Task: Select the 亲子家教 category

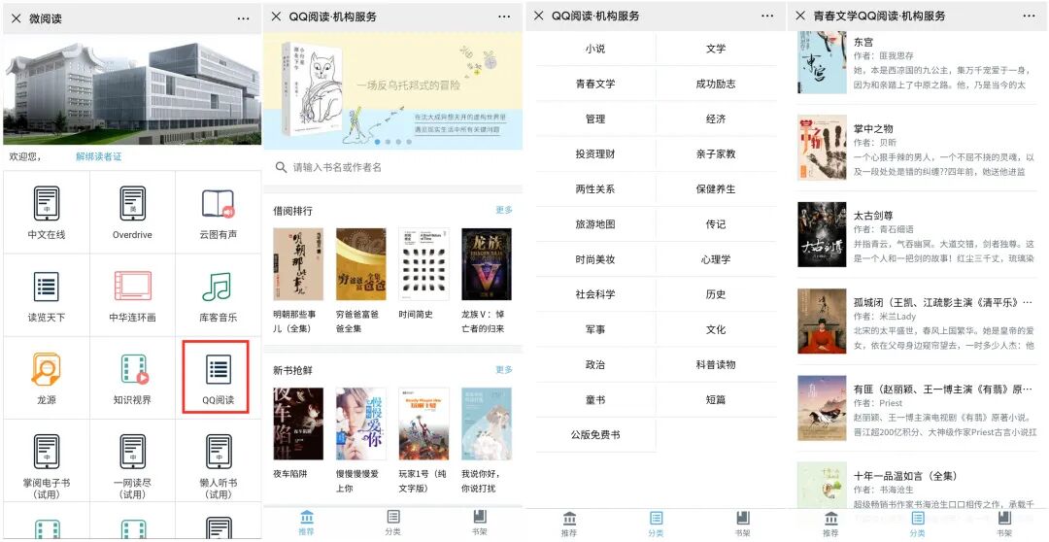Action: click(x=716, y=153)
